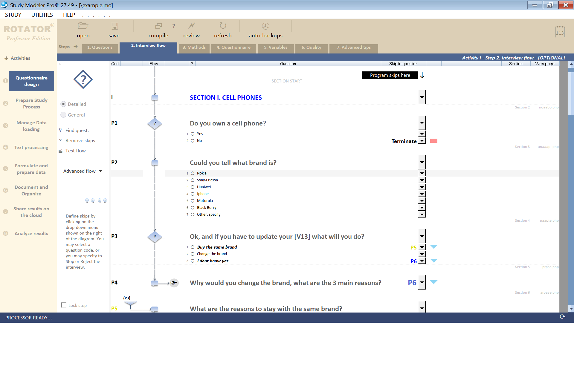Click the Section I flow node box
The image size is (574, 392).
155,98
